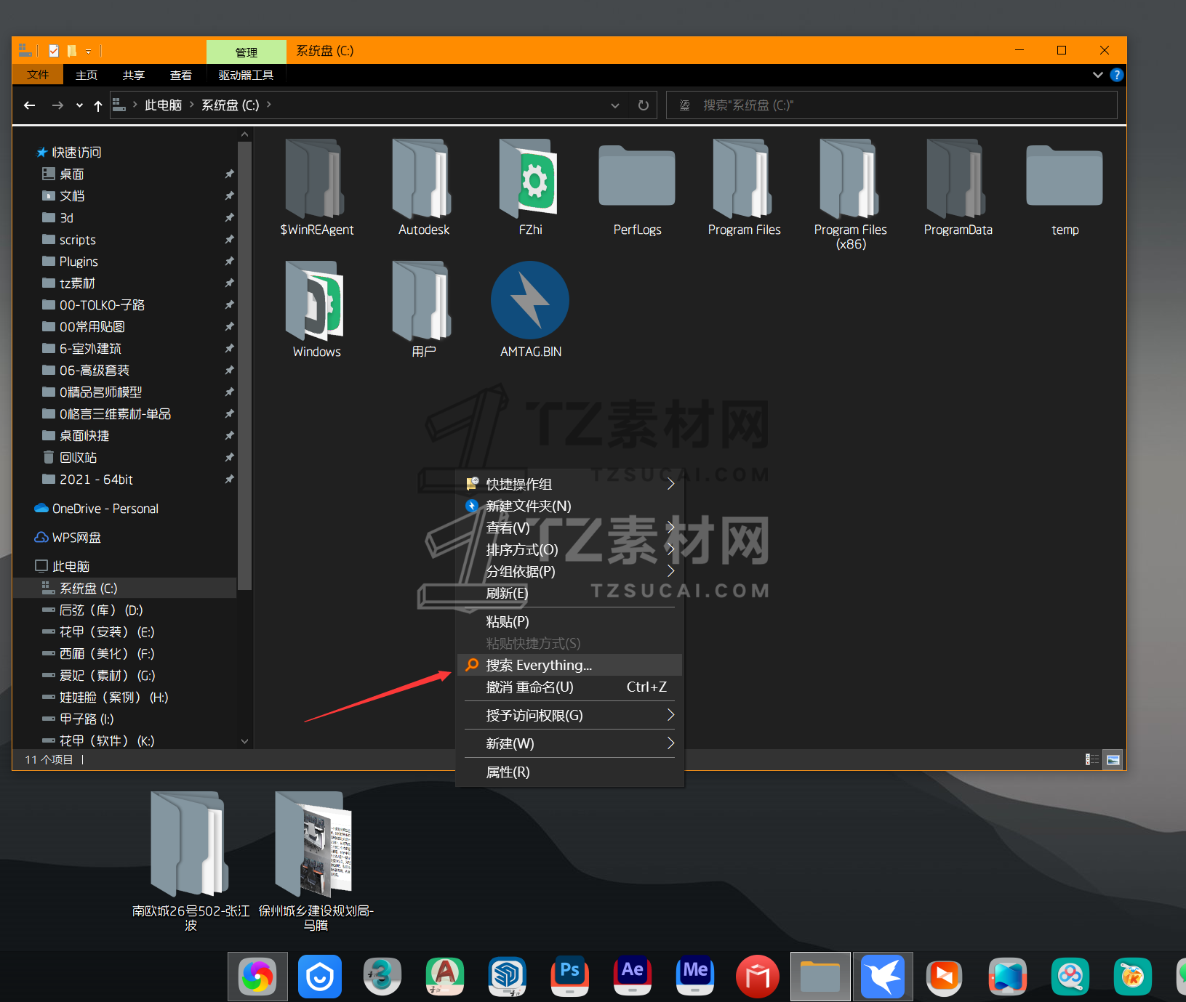
Task: Select the Program Files (x86) folder
Action: [x=851, y=195]
